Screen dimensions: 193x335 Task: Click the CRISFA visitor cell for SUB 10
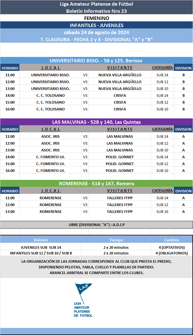coord(120,109)
